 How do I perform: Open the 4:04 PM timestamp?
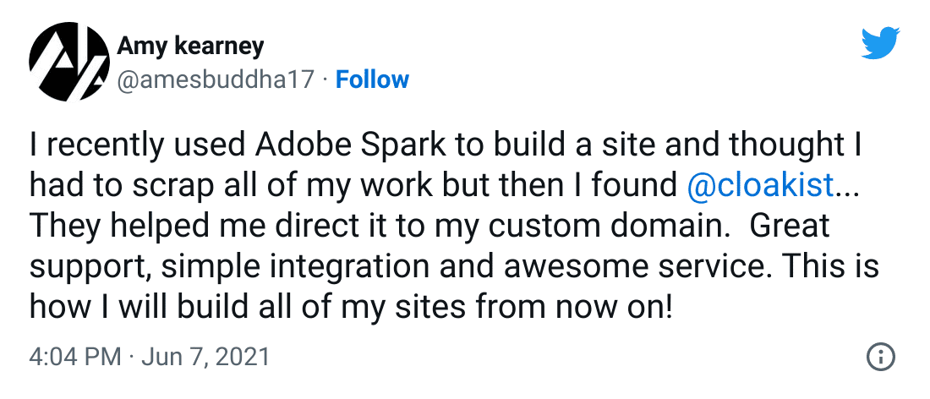click(x=75, y=358)
